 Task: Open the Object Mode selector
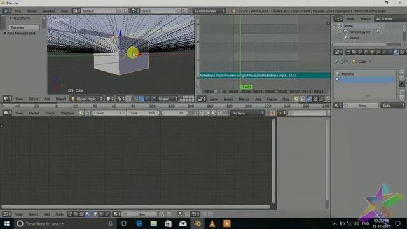click(x=86, y=99)
